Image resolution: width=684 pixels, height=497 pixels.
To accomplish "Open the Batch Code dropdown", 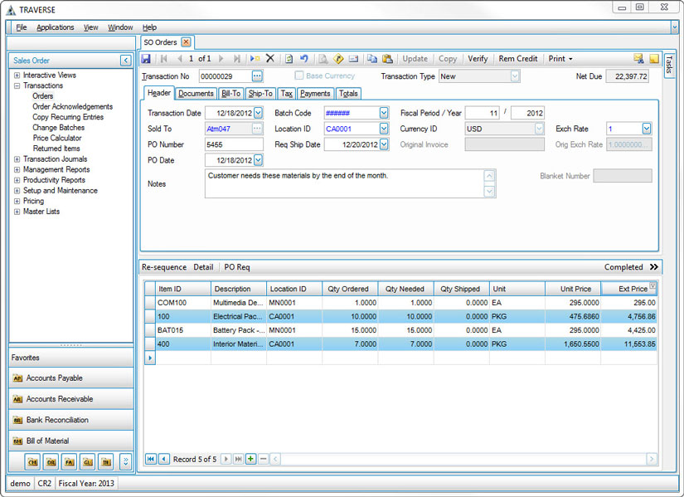I will [x=384, y=113].
